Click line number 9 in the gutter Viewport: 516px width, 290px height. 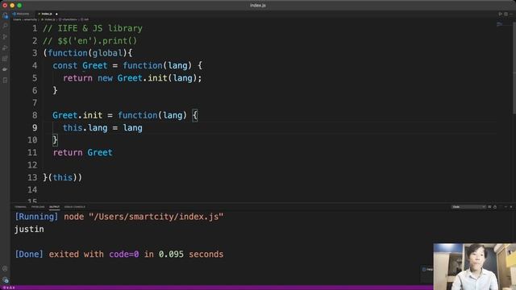(35, 127)
